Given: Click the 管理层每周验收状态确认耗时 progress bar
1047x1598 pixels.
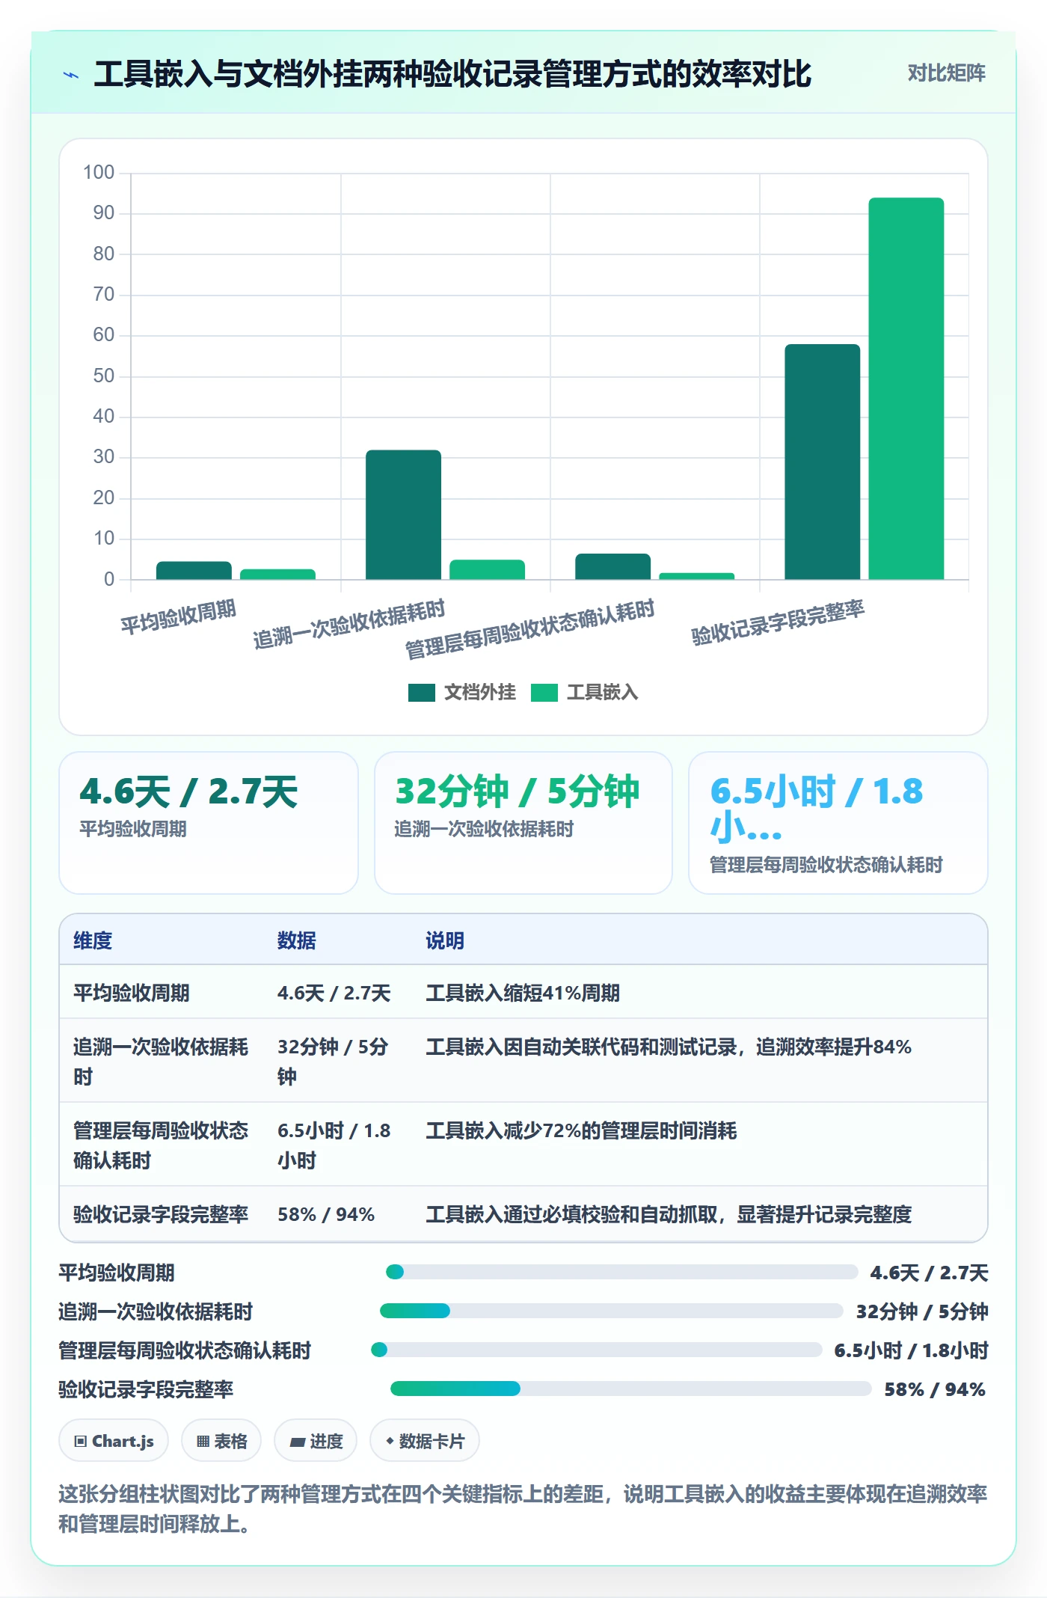Looking at the screenshot, I should [596, 1350].
